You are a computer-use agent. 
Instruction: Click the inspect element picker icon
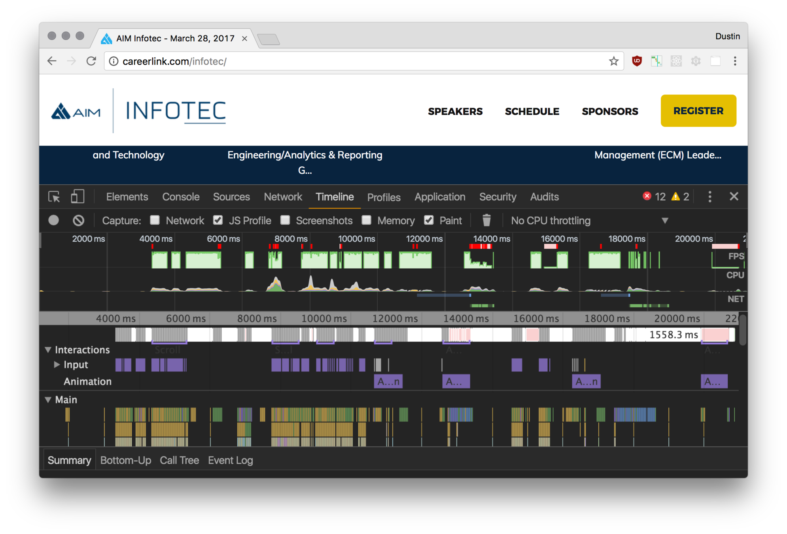coord(54,197)
